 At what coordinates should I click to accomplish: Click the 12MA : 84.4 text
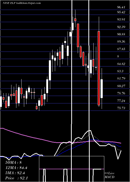(x=16, y=168)
